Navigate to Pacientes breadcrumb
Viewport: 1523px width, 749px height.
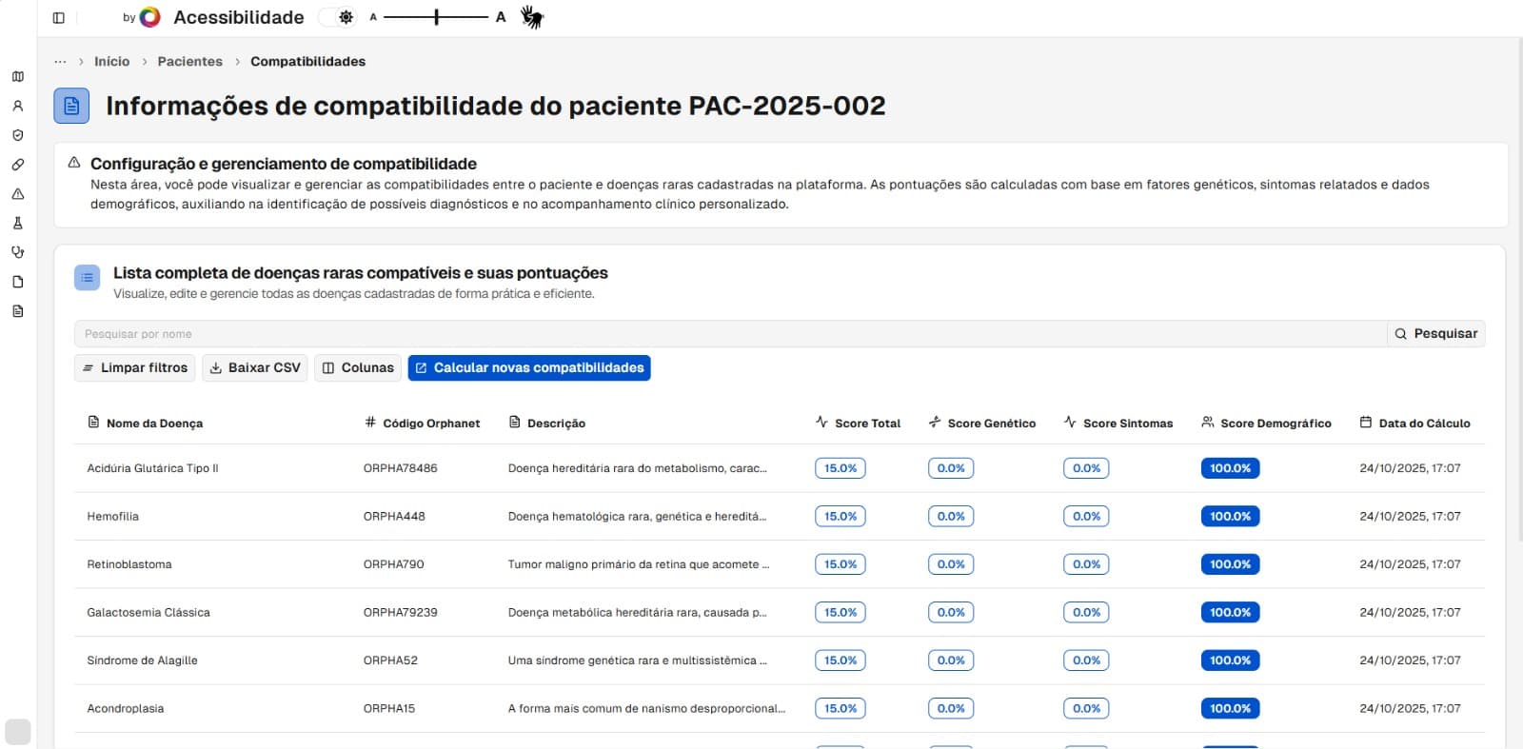tap(189, 62)
